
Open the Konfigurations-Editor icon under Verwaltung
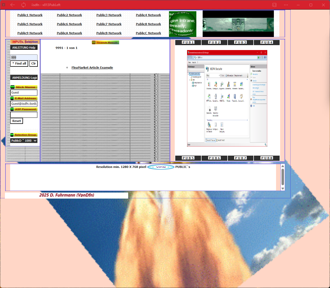tap(216, 125)
